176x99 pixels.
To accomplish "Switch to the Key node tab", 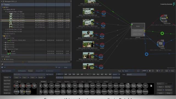I will 82,82.
